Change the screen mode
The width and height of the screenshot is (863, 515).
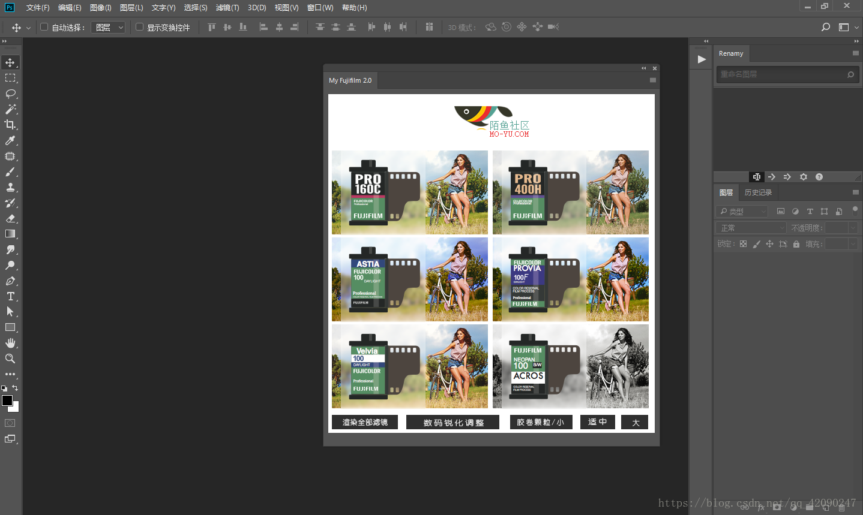tap(10, 439)
